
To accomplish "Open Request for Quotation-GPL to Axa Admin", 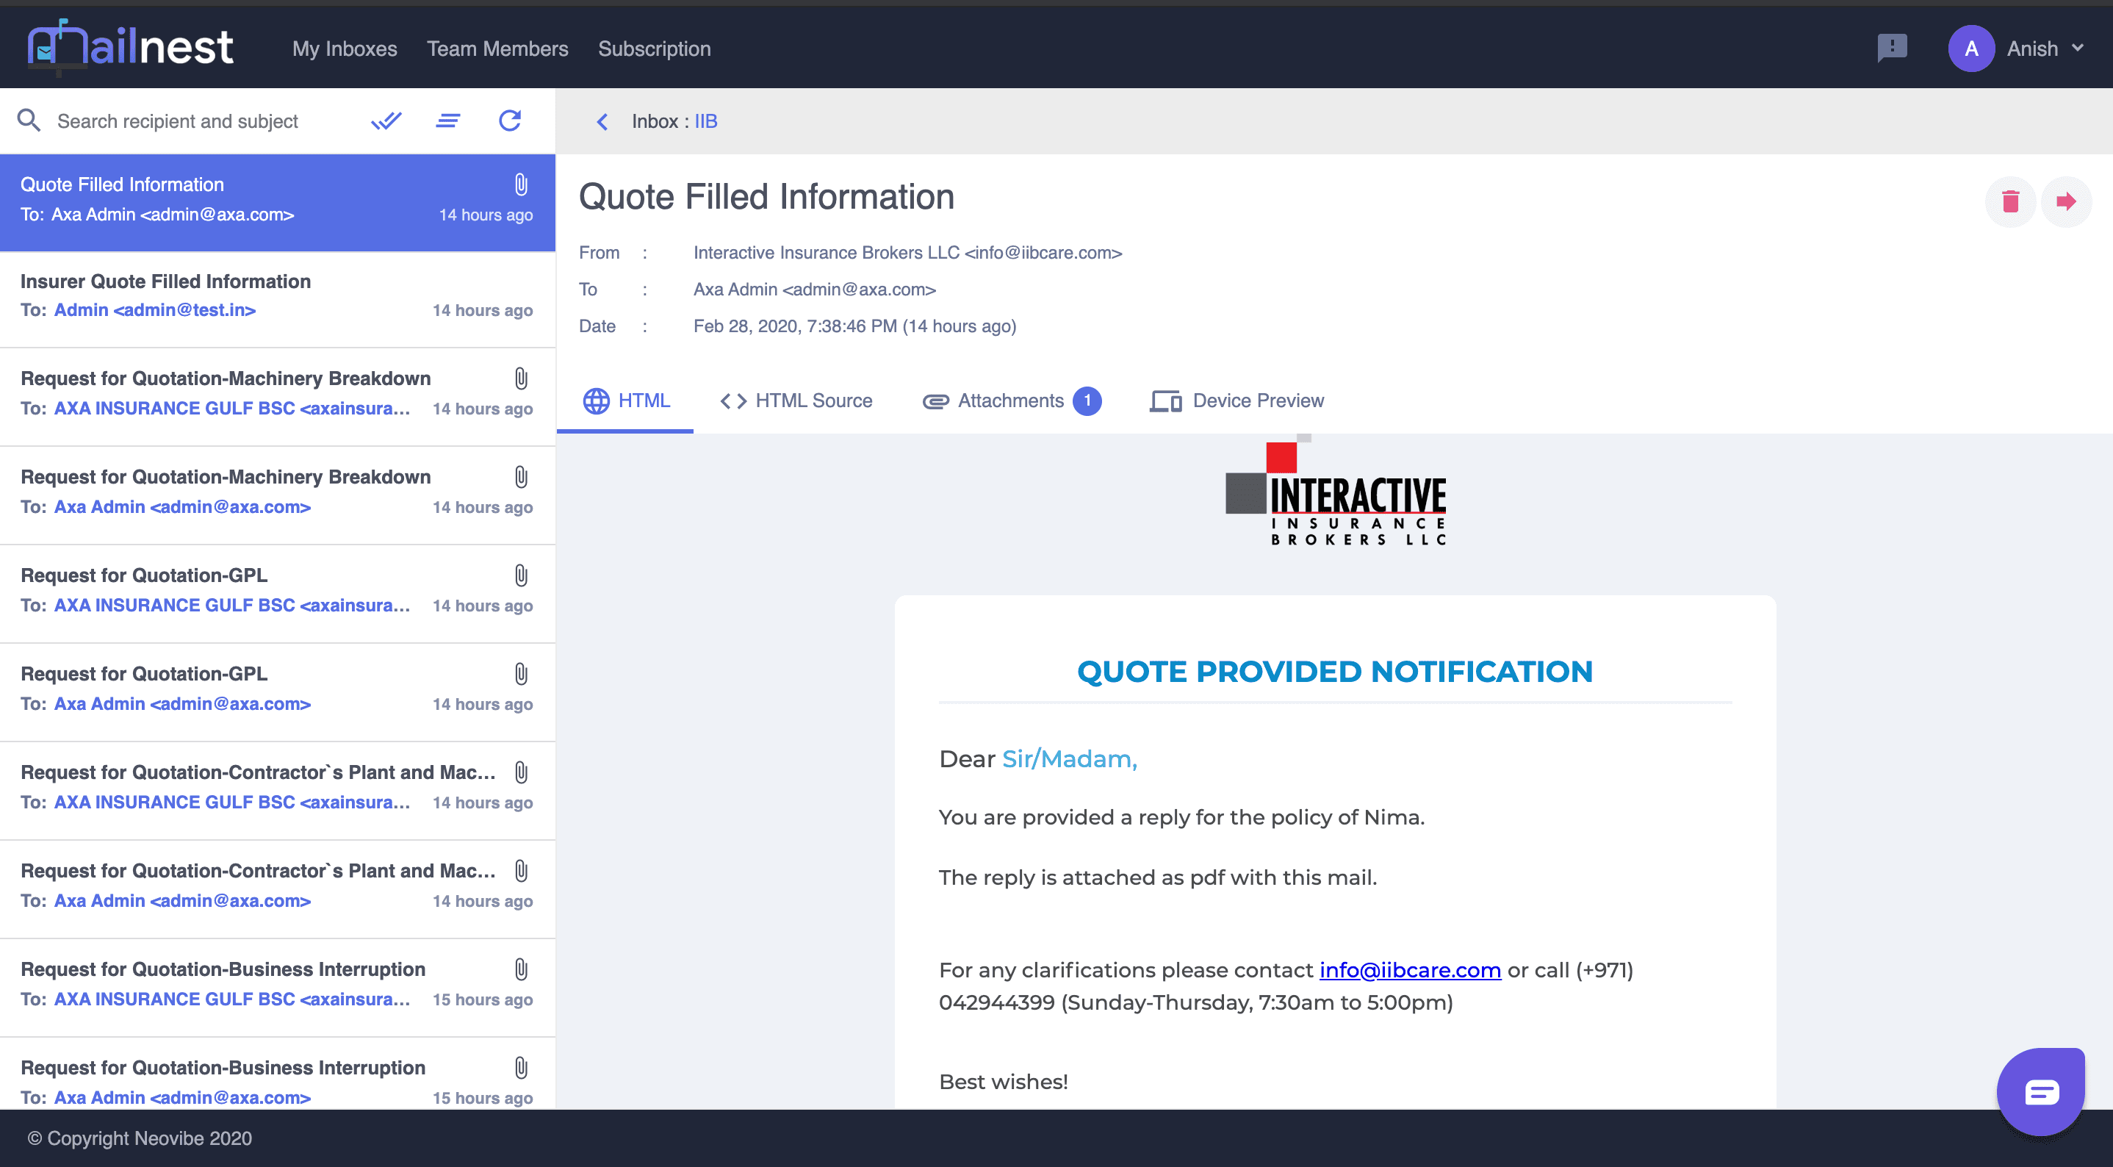I will coord(277,693).
